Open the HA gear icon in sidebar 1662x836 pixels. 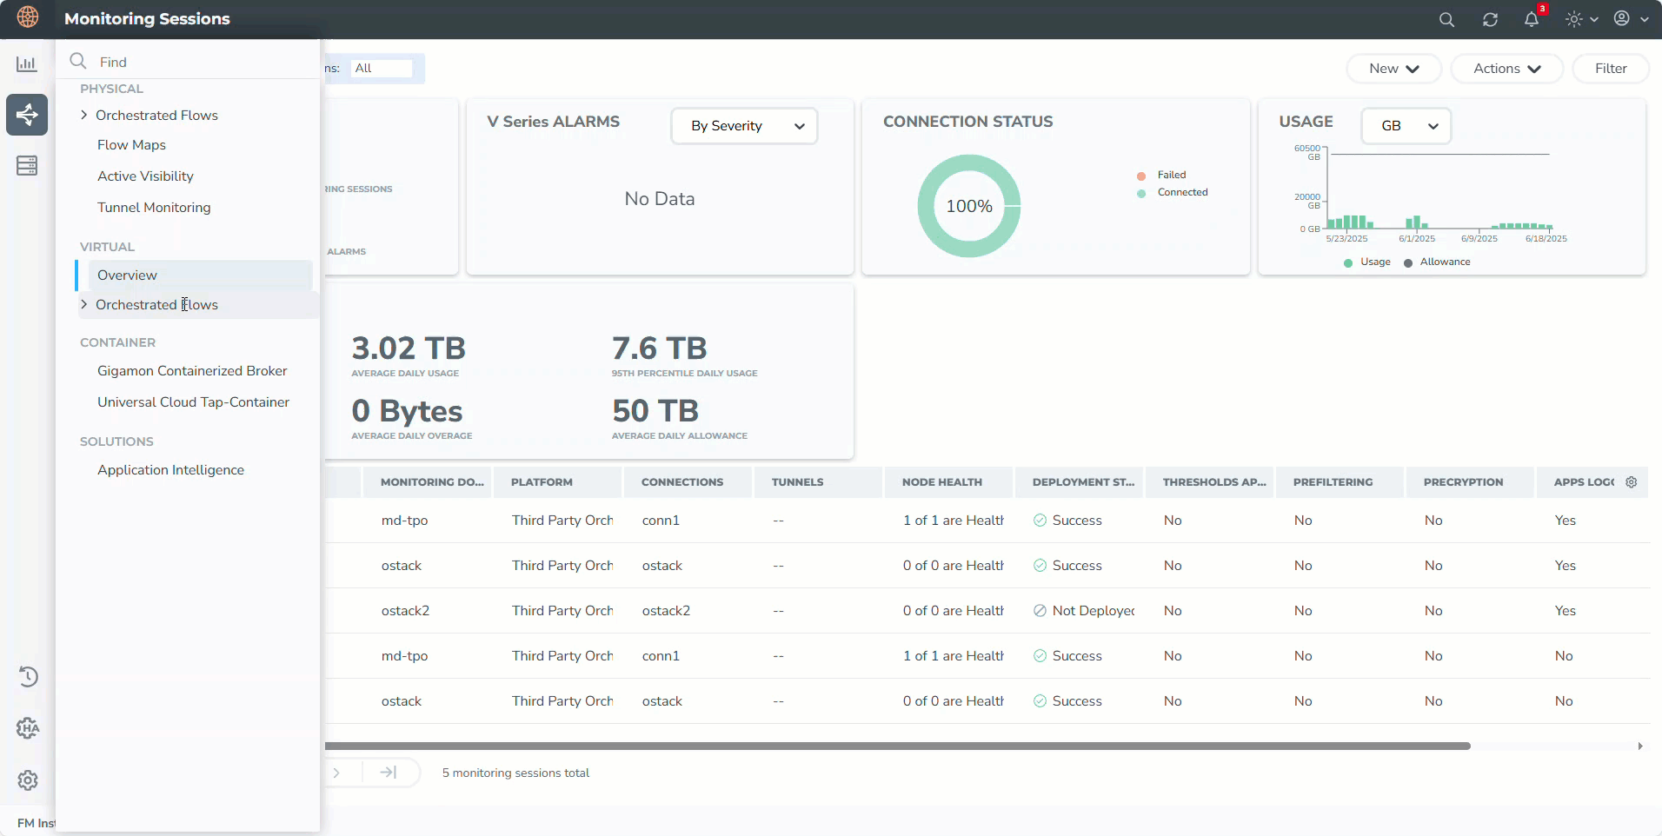pos(28,728)
